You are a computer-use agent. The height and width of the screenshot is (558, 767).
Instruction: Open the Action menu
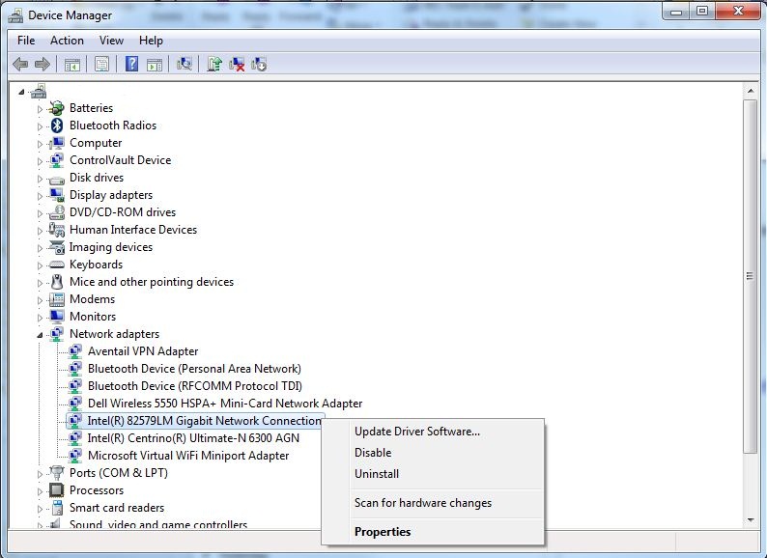67,41
